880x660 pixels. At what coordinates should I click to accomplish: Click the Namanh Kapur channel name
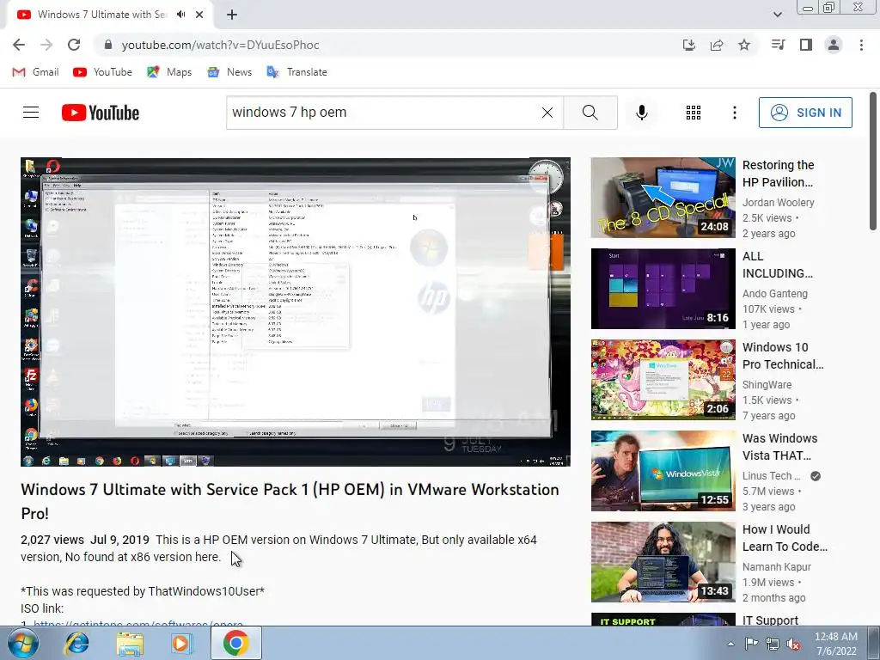(x=776, y=567)
